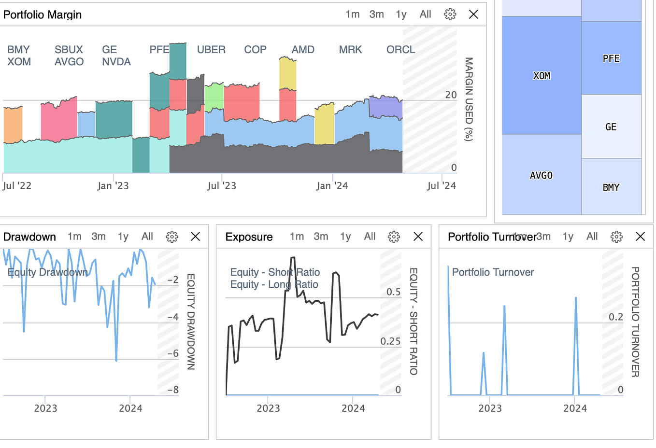
Task: Click the UBER ticker label in Portfolio Margin
Action: (x=211, y=49)
